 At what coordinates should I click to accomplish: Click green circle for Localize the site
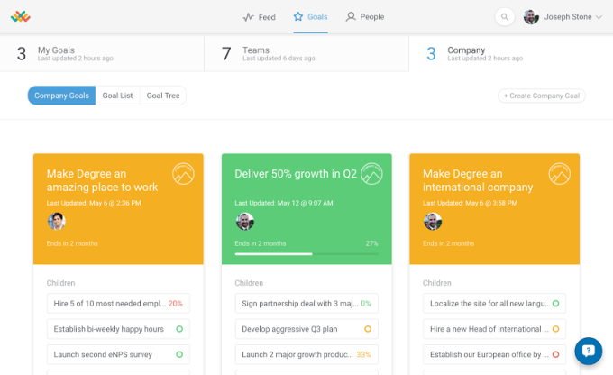tap(556, 304)
